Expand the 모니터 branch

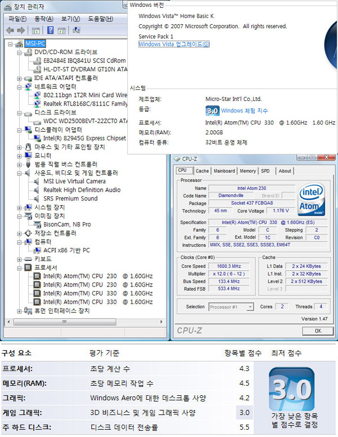point(19,156)
